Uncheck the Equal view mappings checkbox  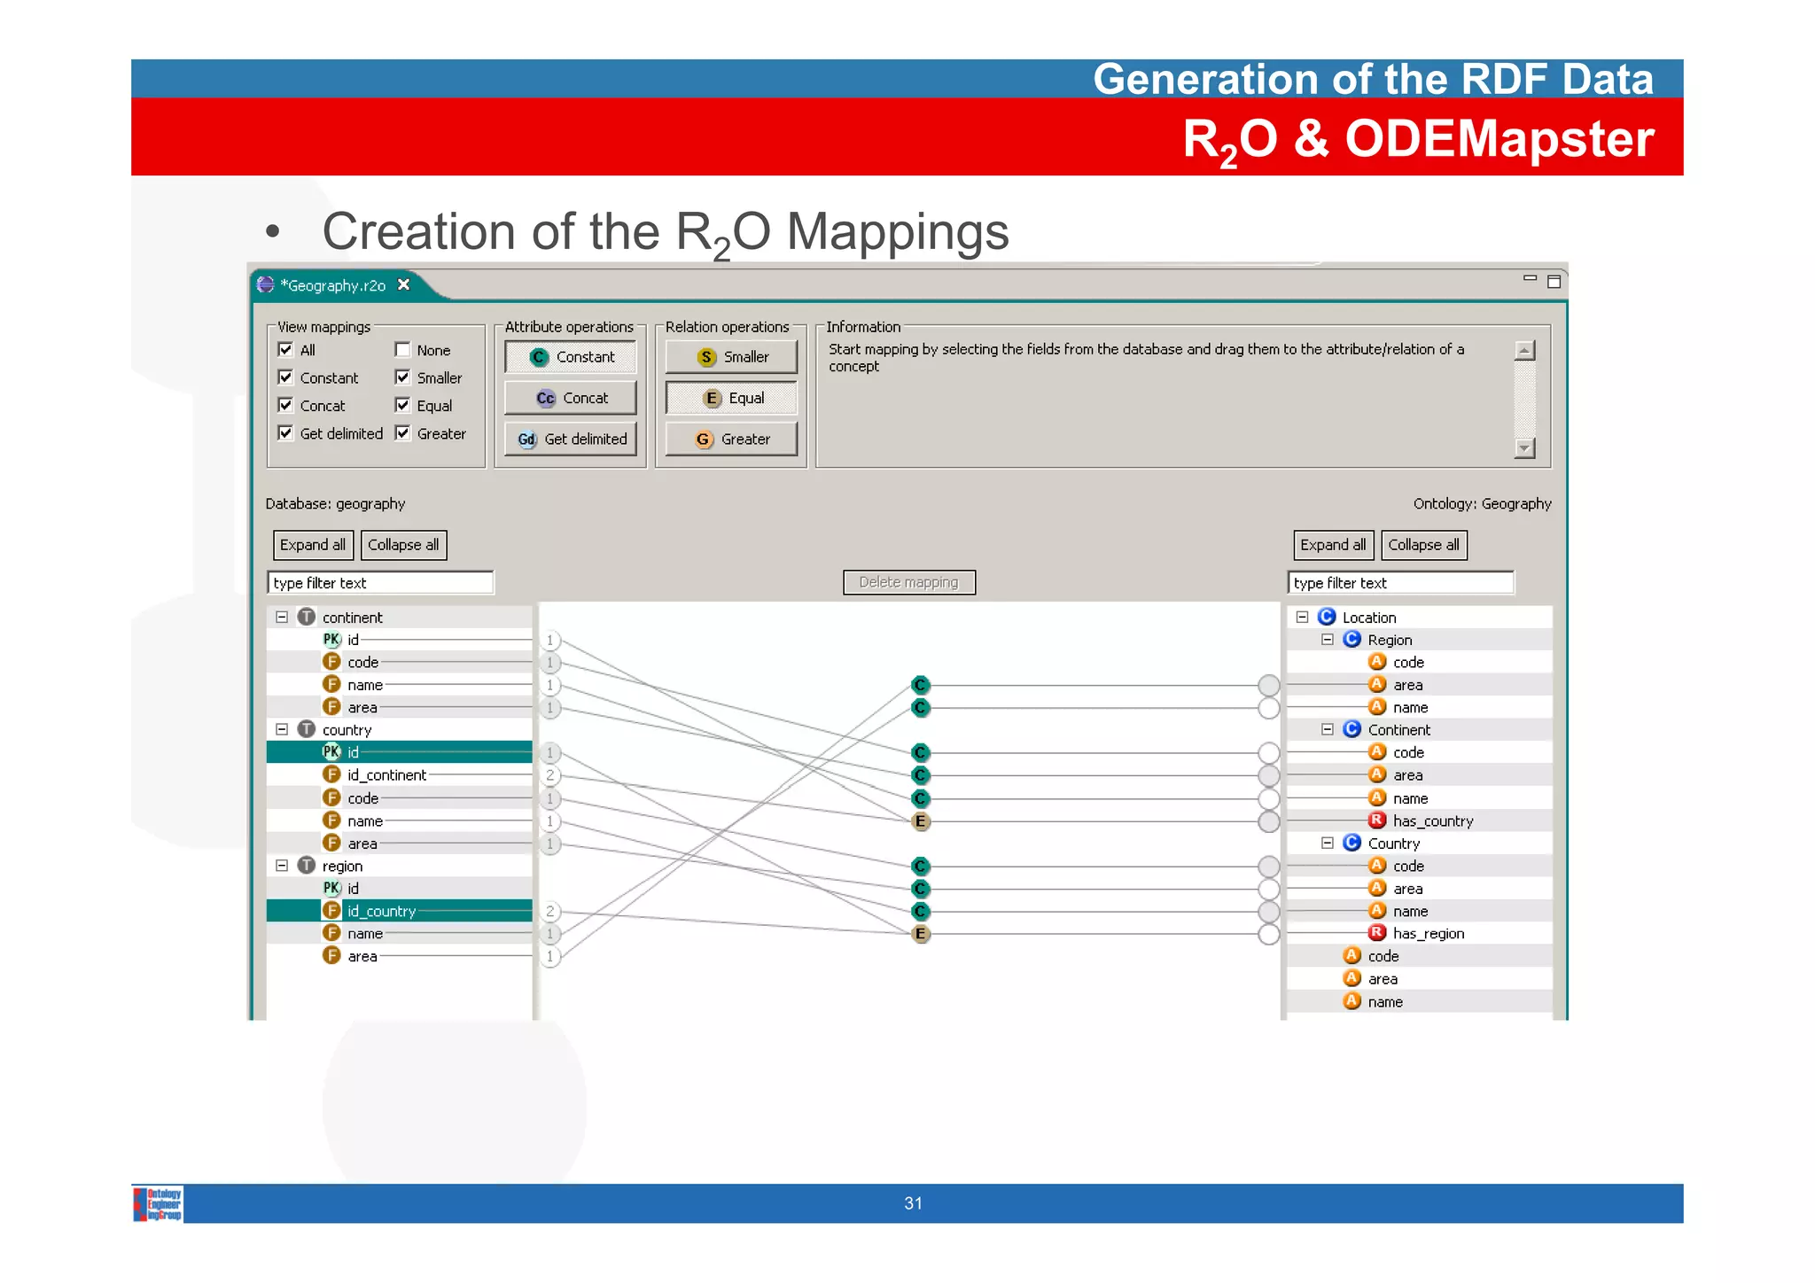pyautogui.click(x=402, y=405)
